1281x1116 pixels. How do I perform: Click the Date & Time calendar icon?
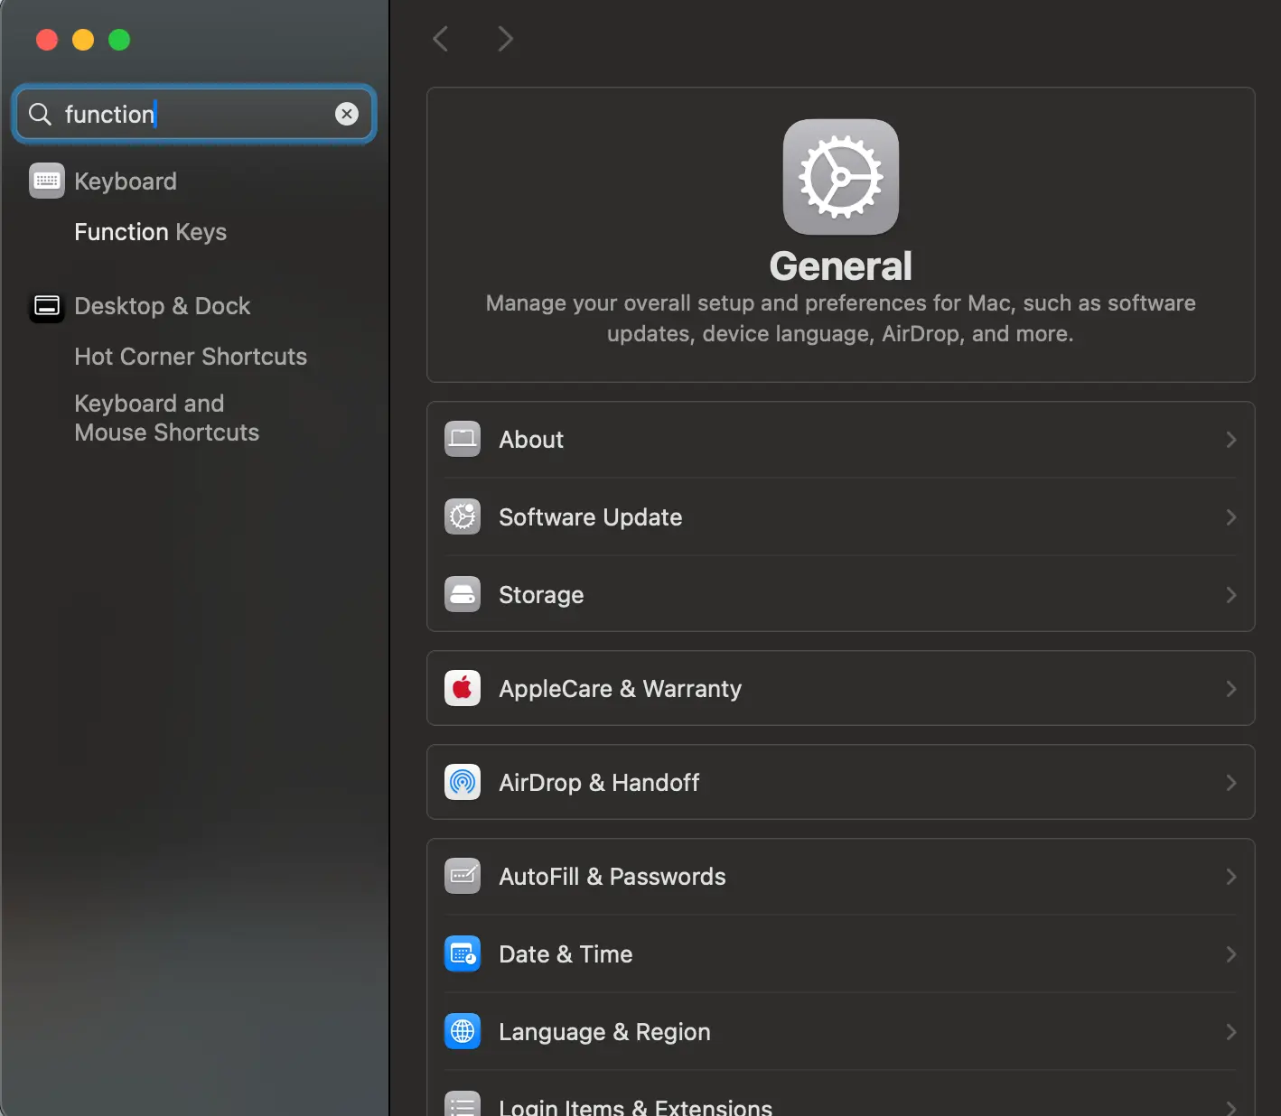click(x=463, y=954)
